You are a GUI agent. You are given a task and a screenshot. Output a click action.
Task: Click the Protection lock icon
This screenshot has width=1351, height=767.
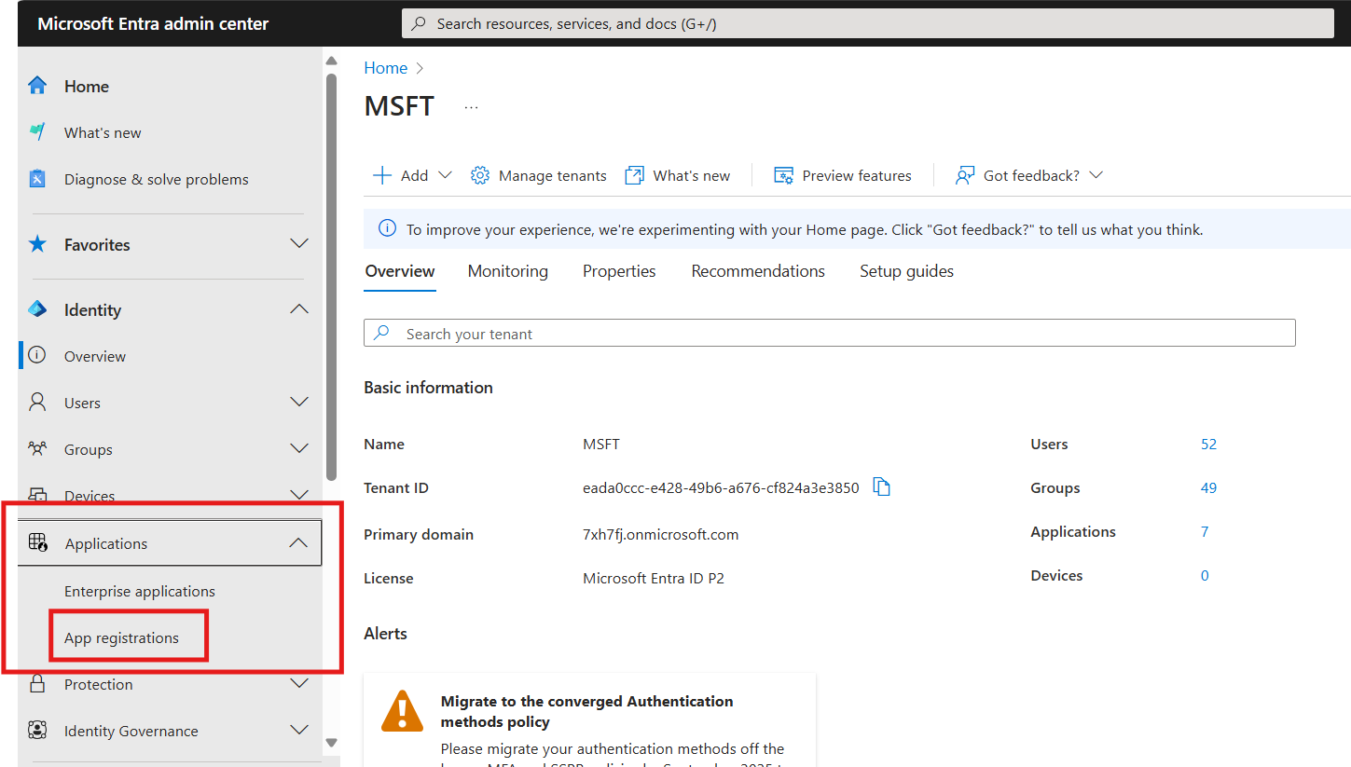(37, 684)
